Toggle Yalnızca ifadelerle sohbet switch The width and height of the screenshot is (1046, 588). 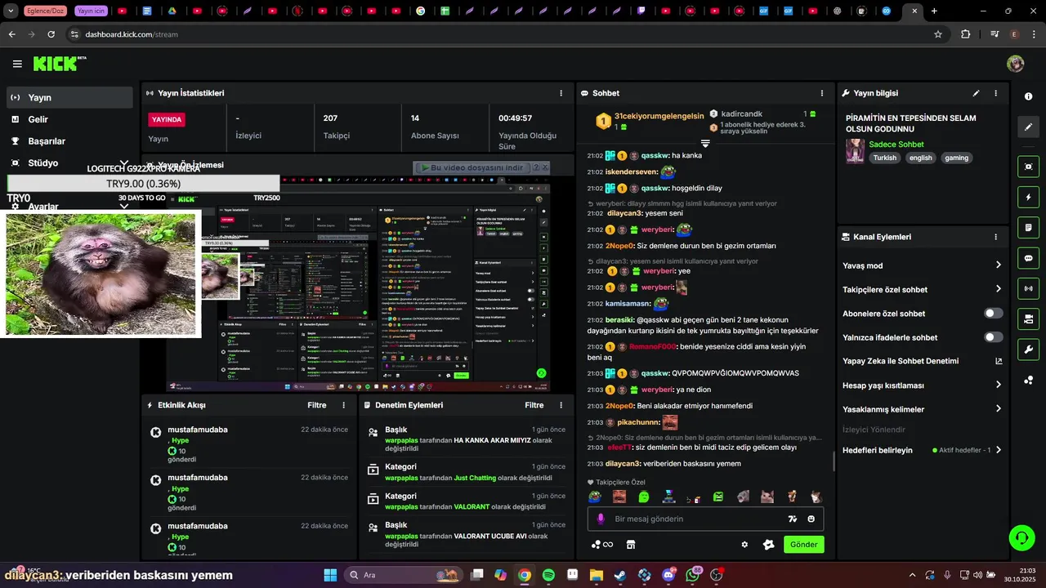[993, 337]
